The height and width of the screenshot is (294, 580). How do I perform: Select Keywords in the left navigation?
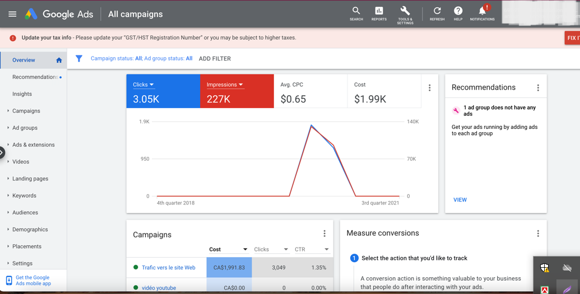pyautogui.click(x=24, y=195)
